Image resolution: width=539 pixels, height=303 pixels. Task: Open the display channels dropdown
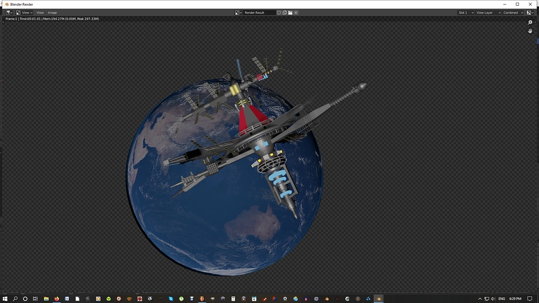tap(530, 13)
